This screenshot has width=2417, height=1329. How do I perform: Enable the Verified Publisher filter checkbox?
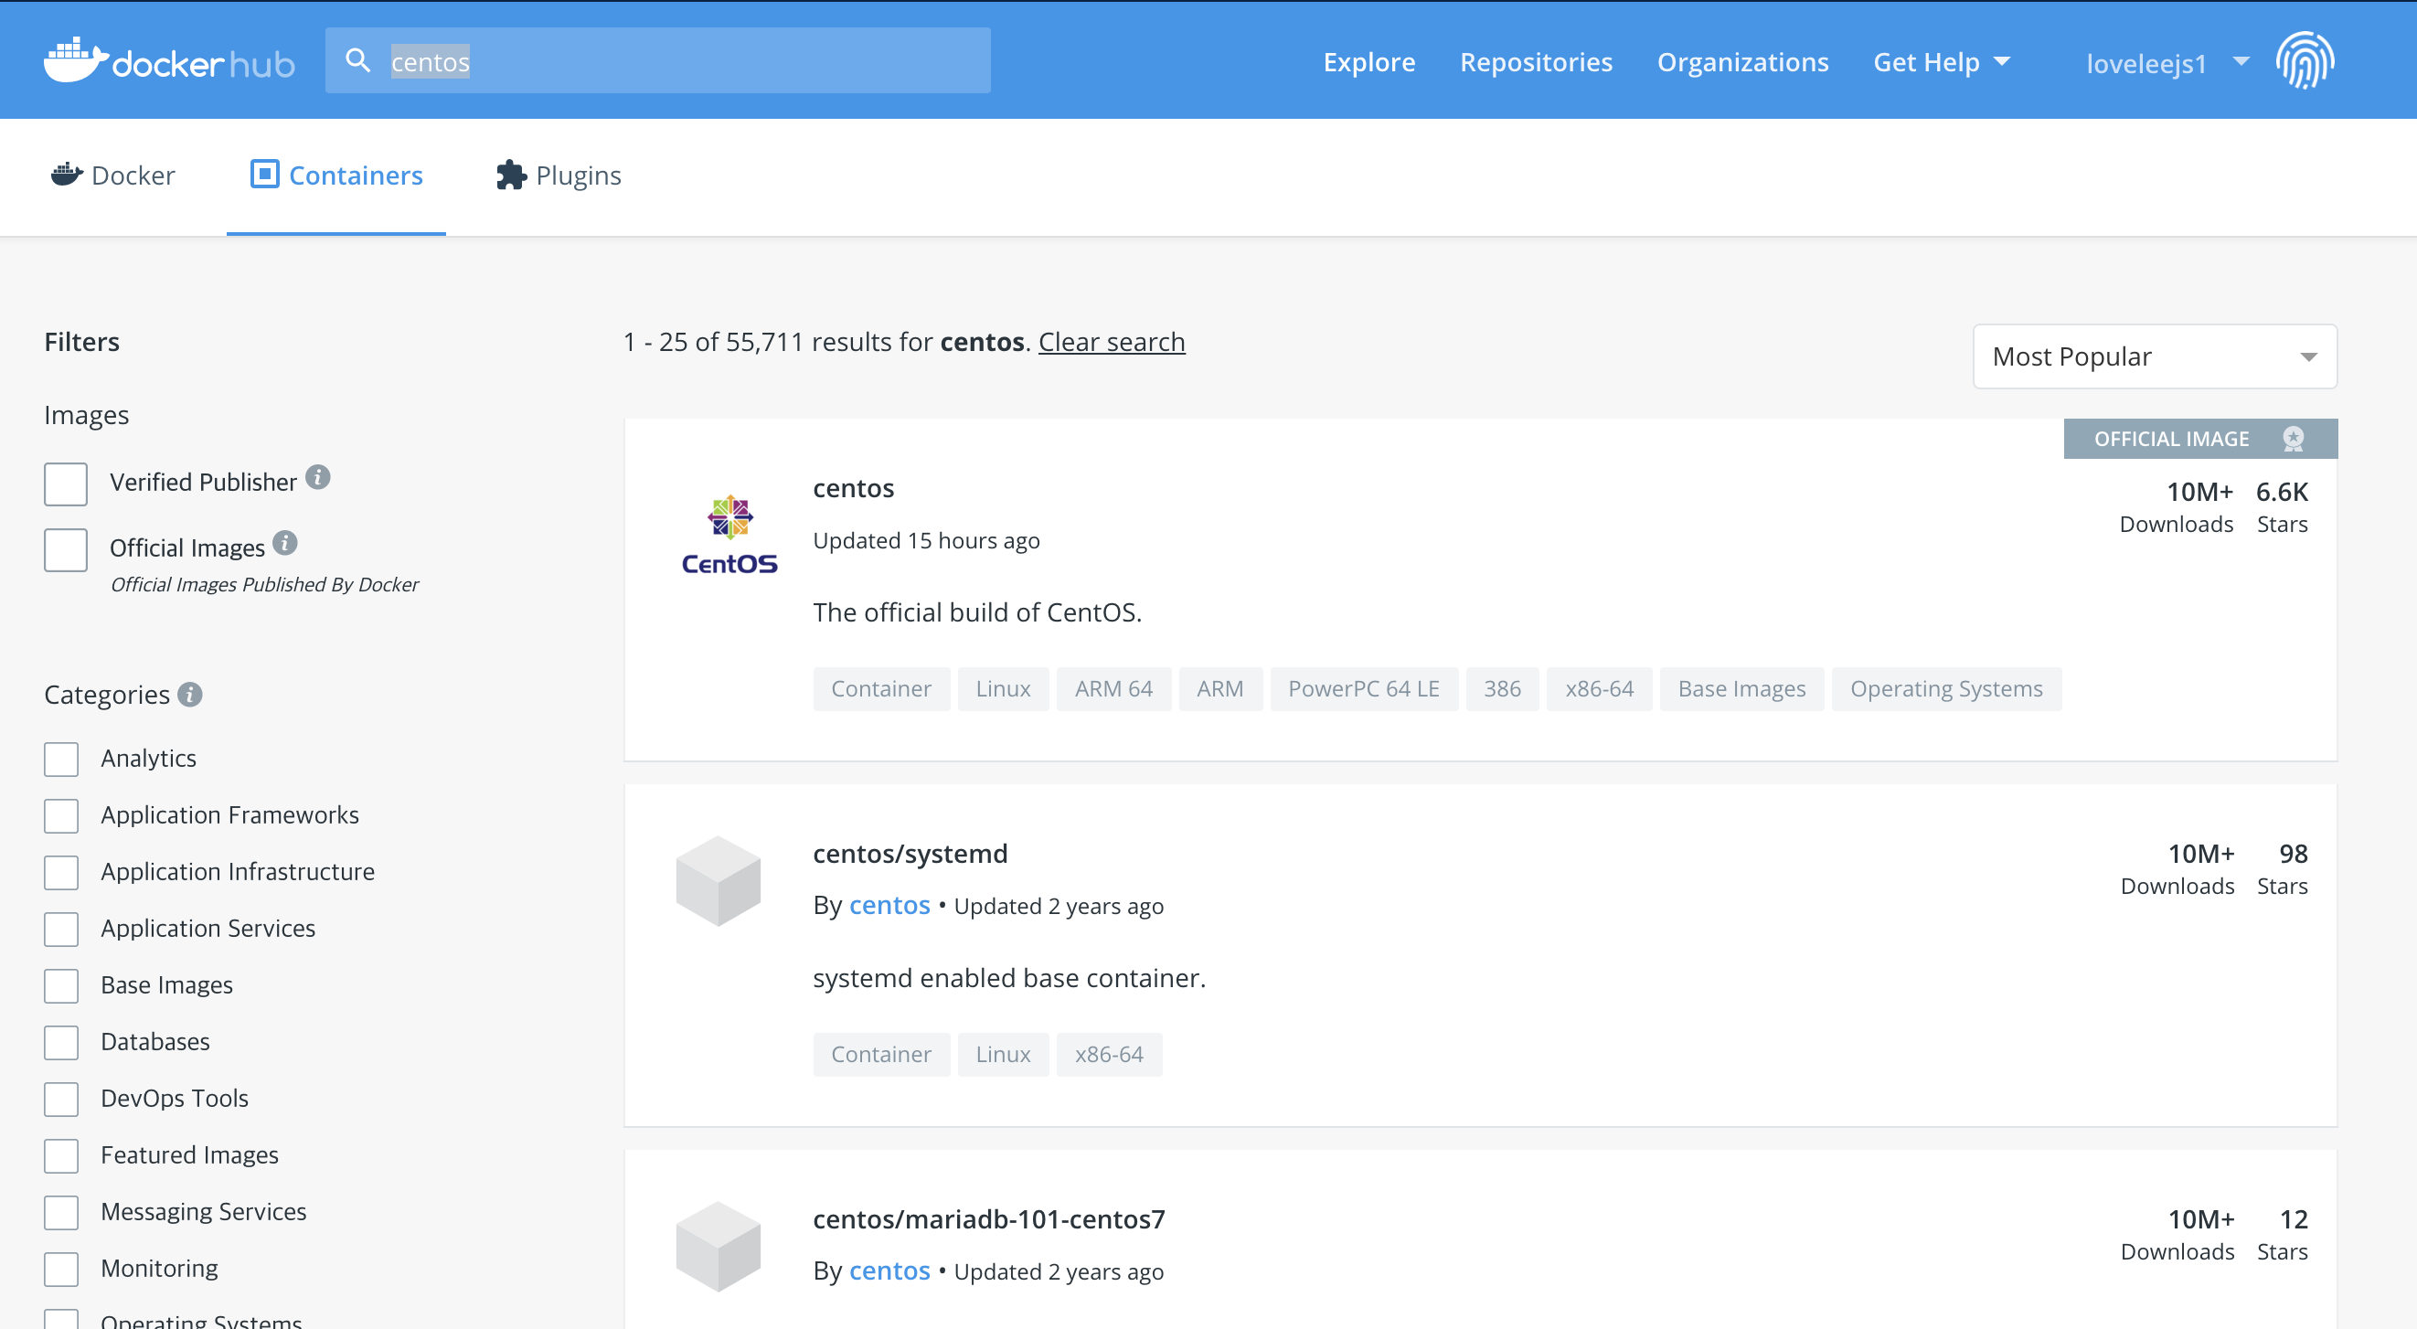tap(66, 484)
